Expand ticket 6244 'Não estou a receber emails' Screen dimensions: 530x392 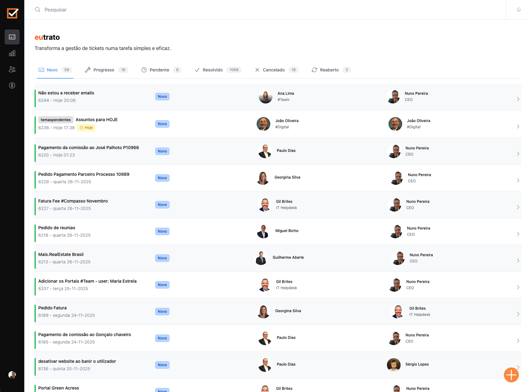[x=518, y=98]
